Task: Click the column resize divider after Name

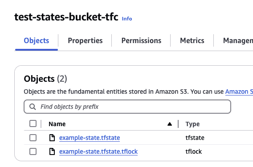Action: coord(178,124)
